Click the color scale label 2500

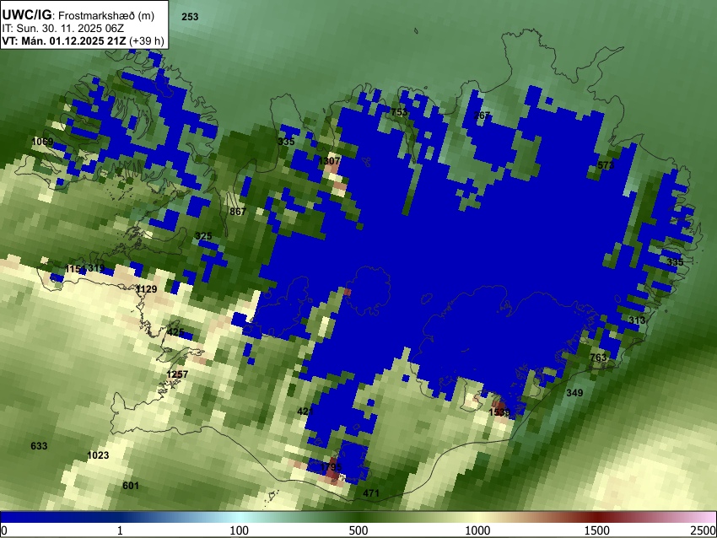point(704,530)
